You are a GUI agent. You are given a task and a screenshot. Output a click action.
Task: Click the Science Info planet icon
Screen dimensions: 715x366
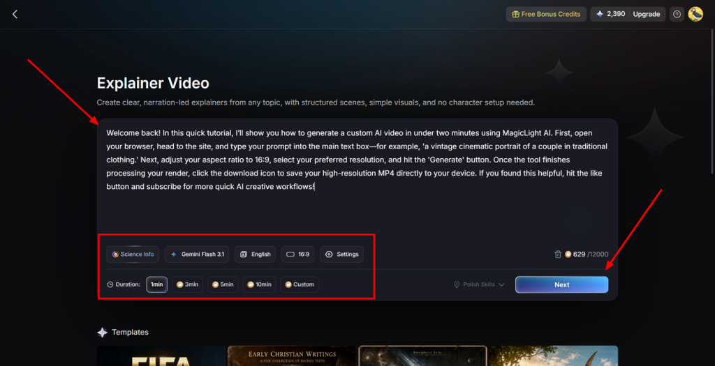tap(115, 254)
